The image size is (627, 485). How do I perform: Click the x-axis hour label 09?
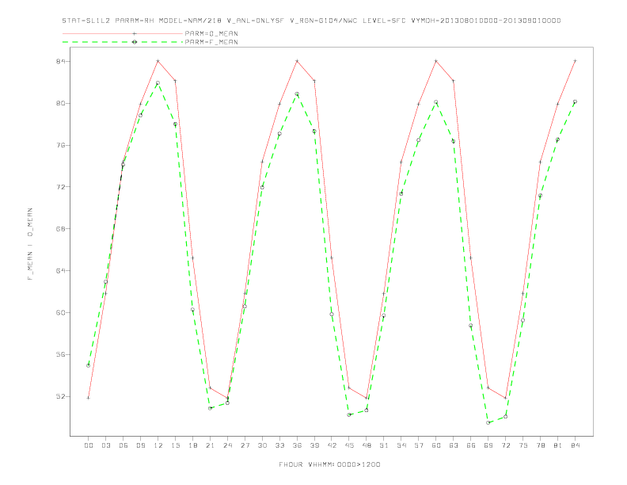[x=140, y=445]
